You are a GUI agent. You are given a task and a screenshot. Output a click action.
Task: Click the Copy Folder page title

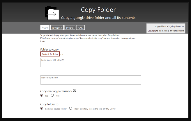98,10
